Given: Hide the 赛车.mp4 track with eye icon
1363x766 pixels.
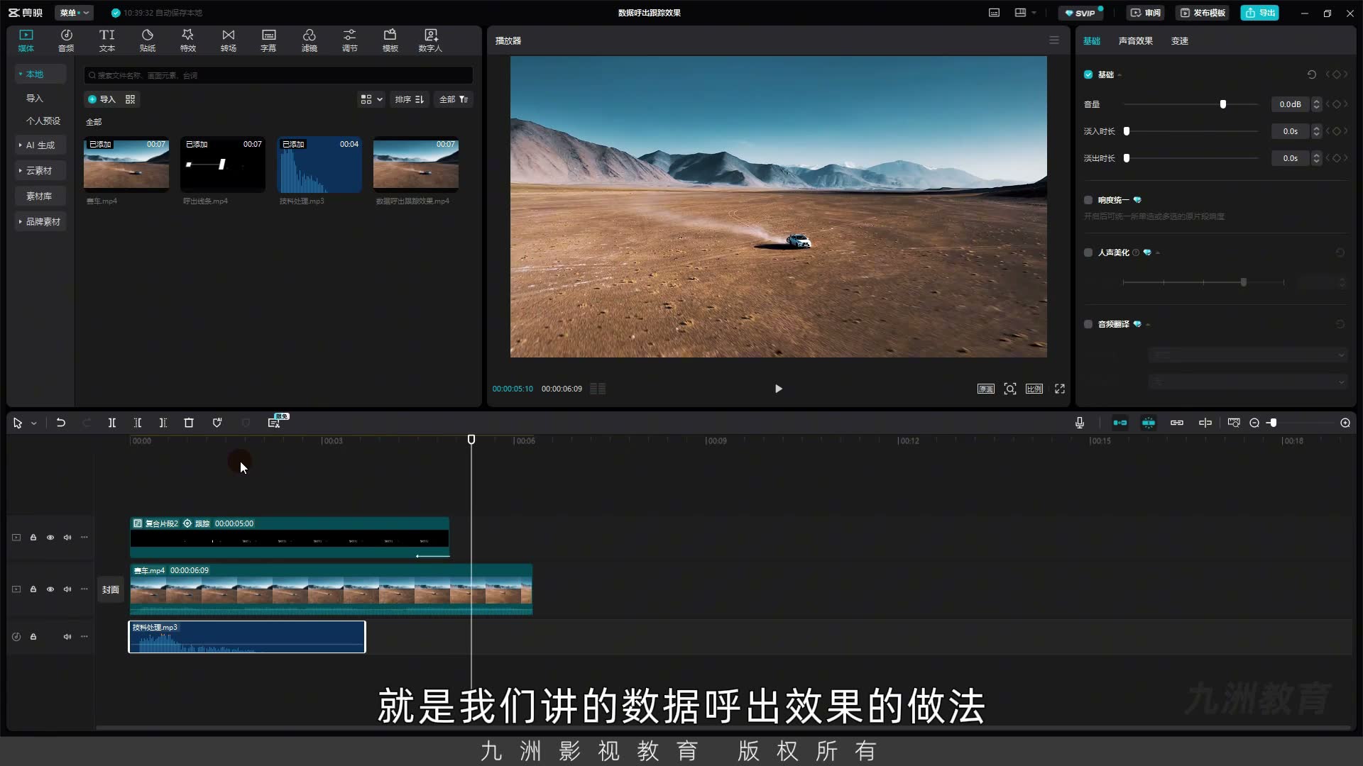Looking at the screenshot, I should (x=50, y=589).
